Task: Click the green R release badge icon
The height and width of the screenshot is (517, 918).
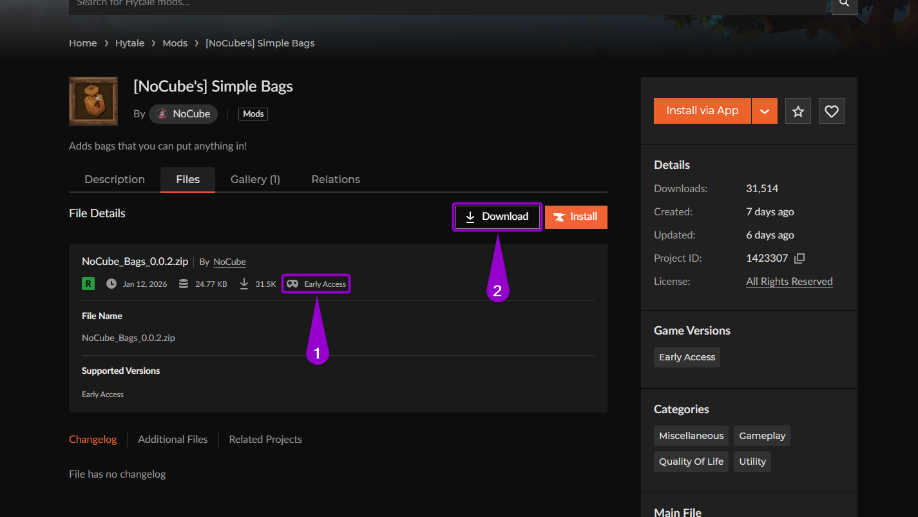Action: pos(88,283)
